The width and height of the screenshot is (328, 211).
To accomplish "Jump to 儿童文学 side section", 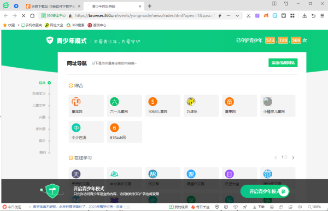I will click(39, 106).
